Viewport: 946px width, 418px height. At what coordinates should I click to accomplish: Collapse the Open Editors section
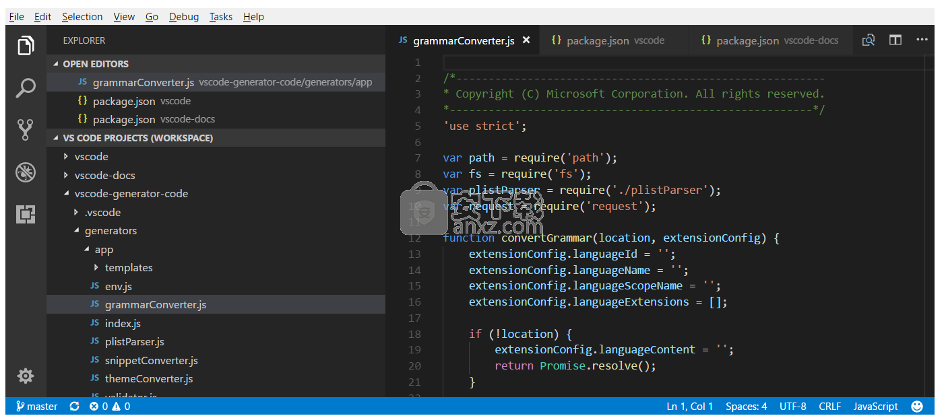[57, 64]
